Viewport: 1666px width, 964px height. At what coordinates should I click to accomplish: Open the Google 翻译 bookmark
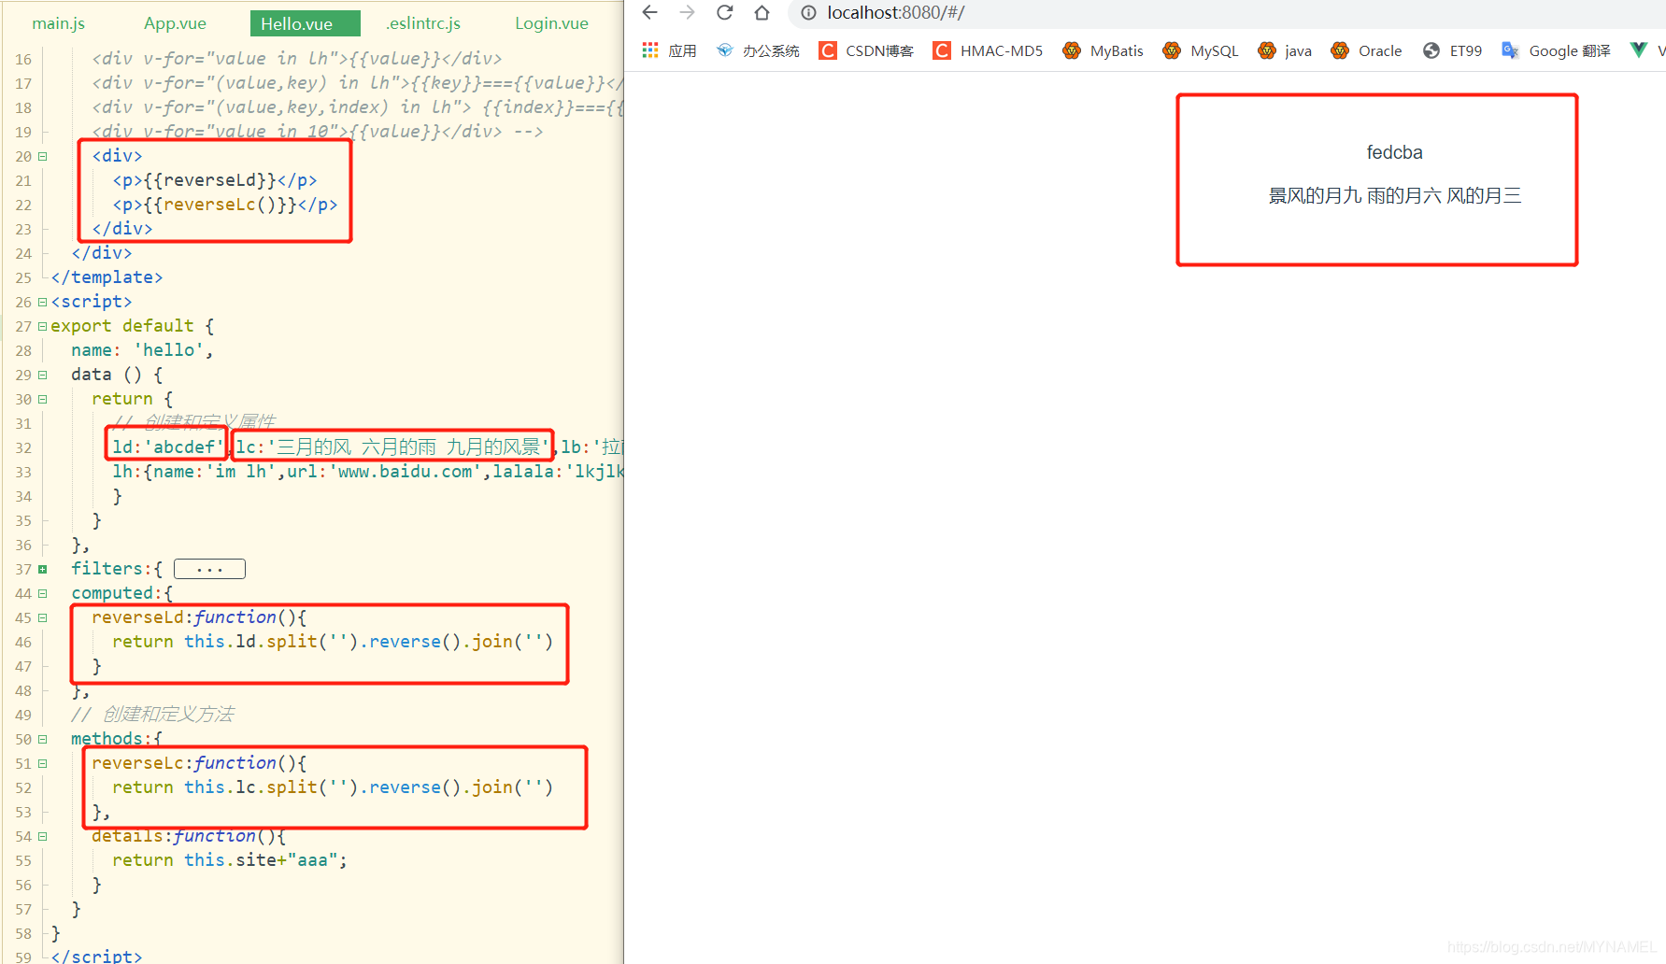pyautogui.click(x=1556, y=50)
